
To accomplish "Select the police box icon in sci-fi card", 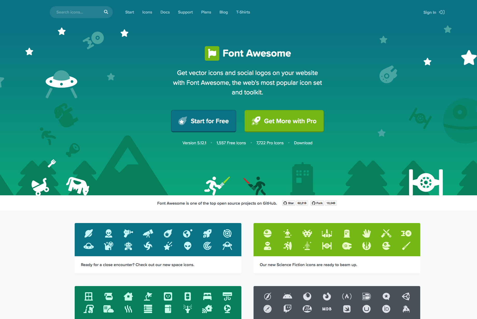I will [347, 233].
